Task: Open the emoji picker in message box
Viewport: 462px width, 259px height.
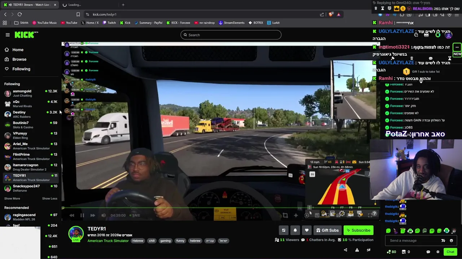Action: tap(451, 241)
